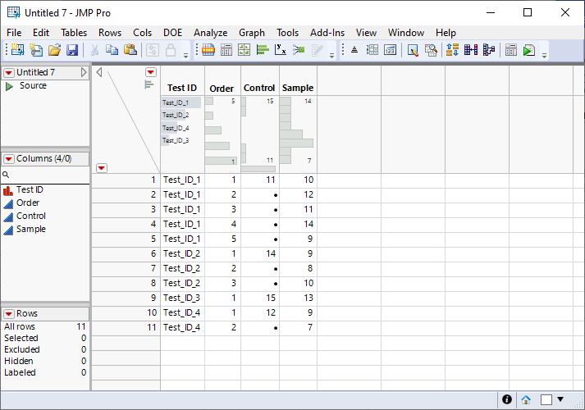The height and width of the screenshot is (410, 585).
Task: Click the column search input field
Action: click(x=49, y=175)
